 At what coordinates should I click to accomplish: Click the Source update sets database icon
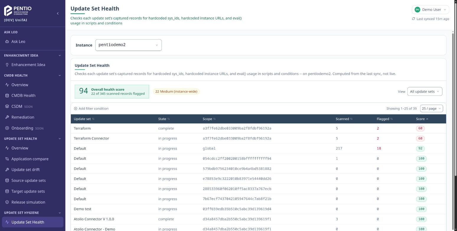[7, 181]
